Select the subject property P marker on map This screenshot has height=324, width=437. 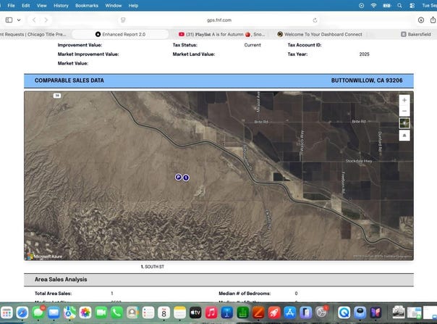[x=179, y=177]
